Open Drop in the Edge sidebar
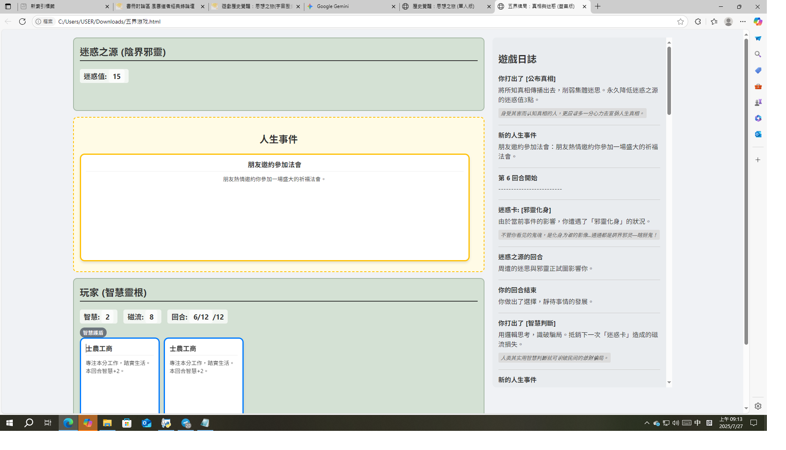The height and width of the screenshot is (450, 786). (x=758, y=38)
